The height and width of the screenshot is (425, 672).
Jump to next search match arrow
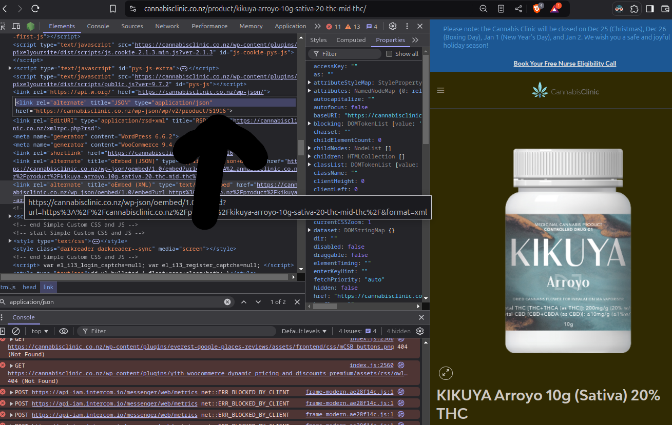click(258, 302)
